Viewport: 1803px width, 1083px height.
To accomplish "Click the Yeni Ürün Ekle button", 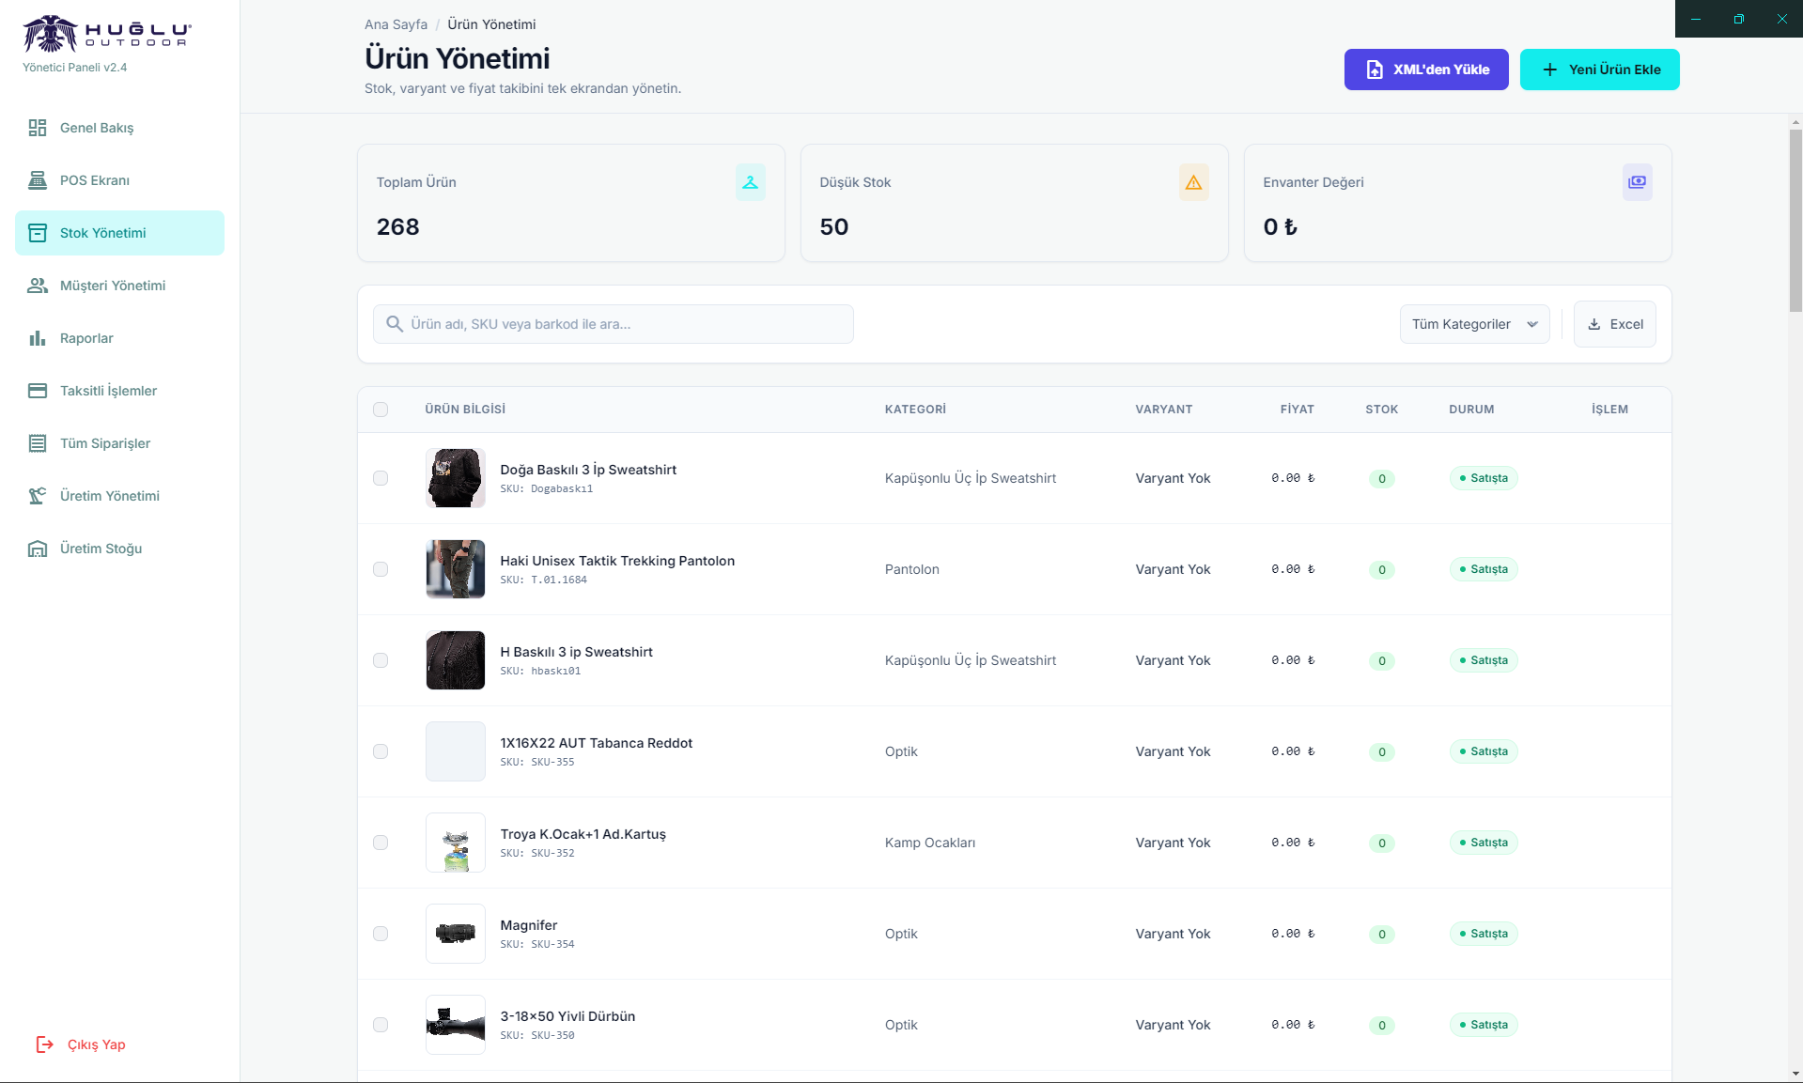I will click(x=1599, y=70).
